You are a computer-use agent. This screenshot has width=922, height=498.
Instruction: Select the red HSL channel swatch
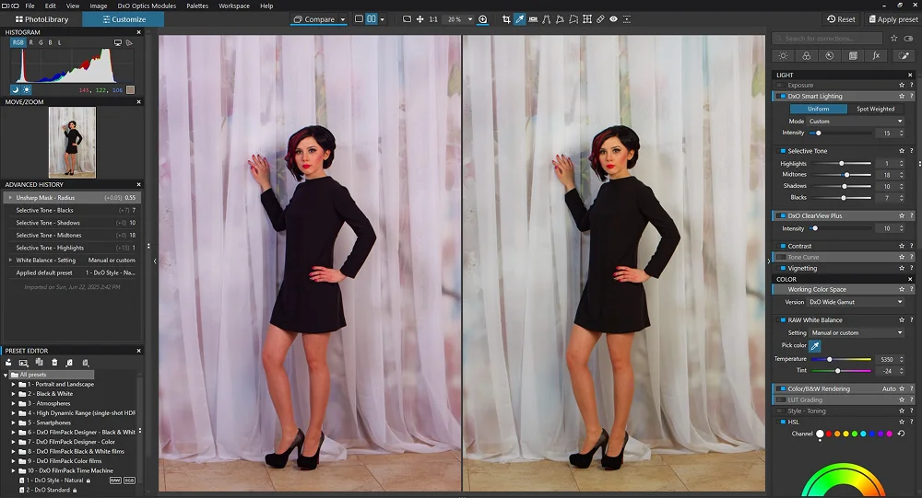(829, 434)
